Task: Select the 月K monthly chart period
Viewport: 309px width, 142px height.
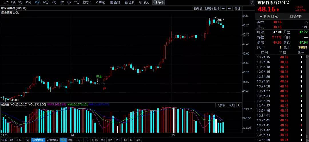Action: [69, 2]
